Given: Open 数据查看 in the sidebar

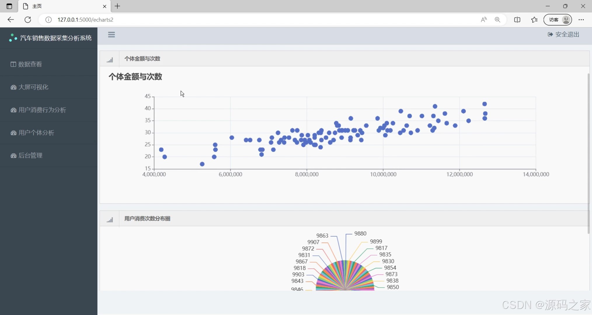Looking at the screenshot, I should [30, 64].
